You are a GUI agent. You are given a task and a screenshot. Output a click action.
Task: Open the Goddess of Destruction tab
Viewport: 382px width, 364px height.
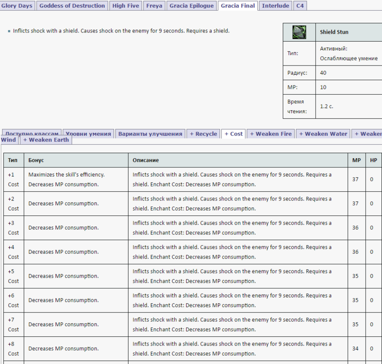click(72, 6)
